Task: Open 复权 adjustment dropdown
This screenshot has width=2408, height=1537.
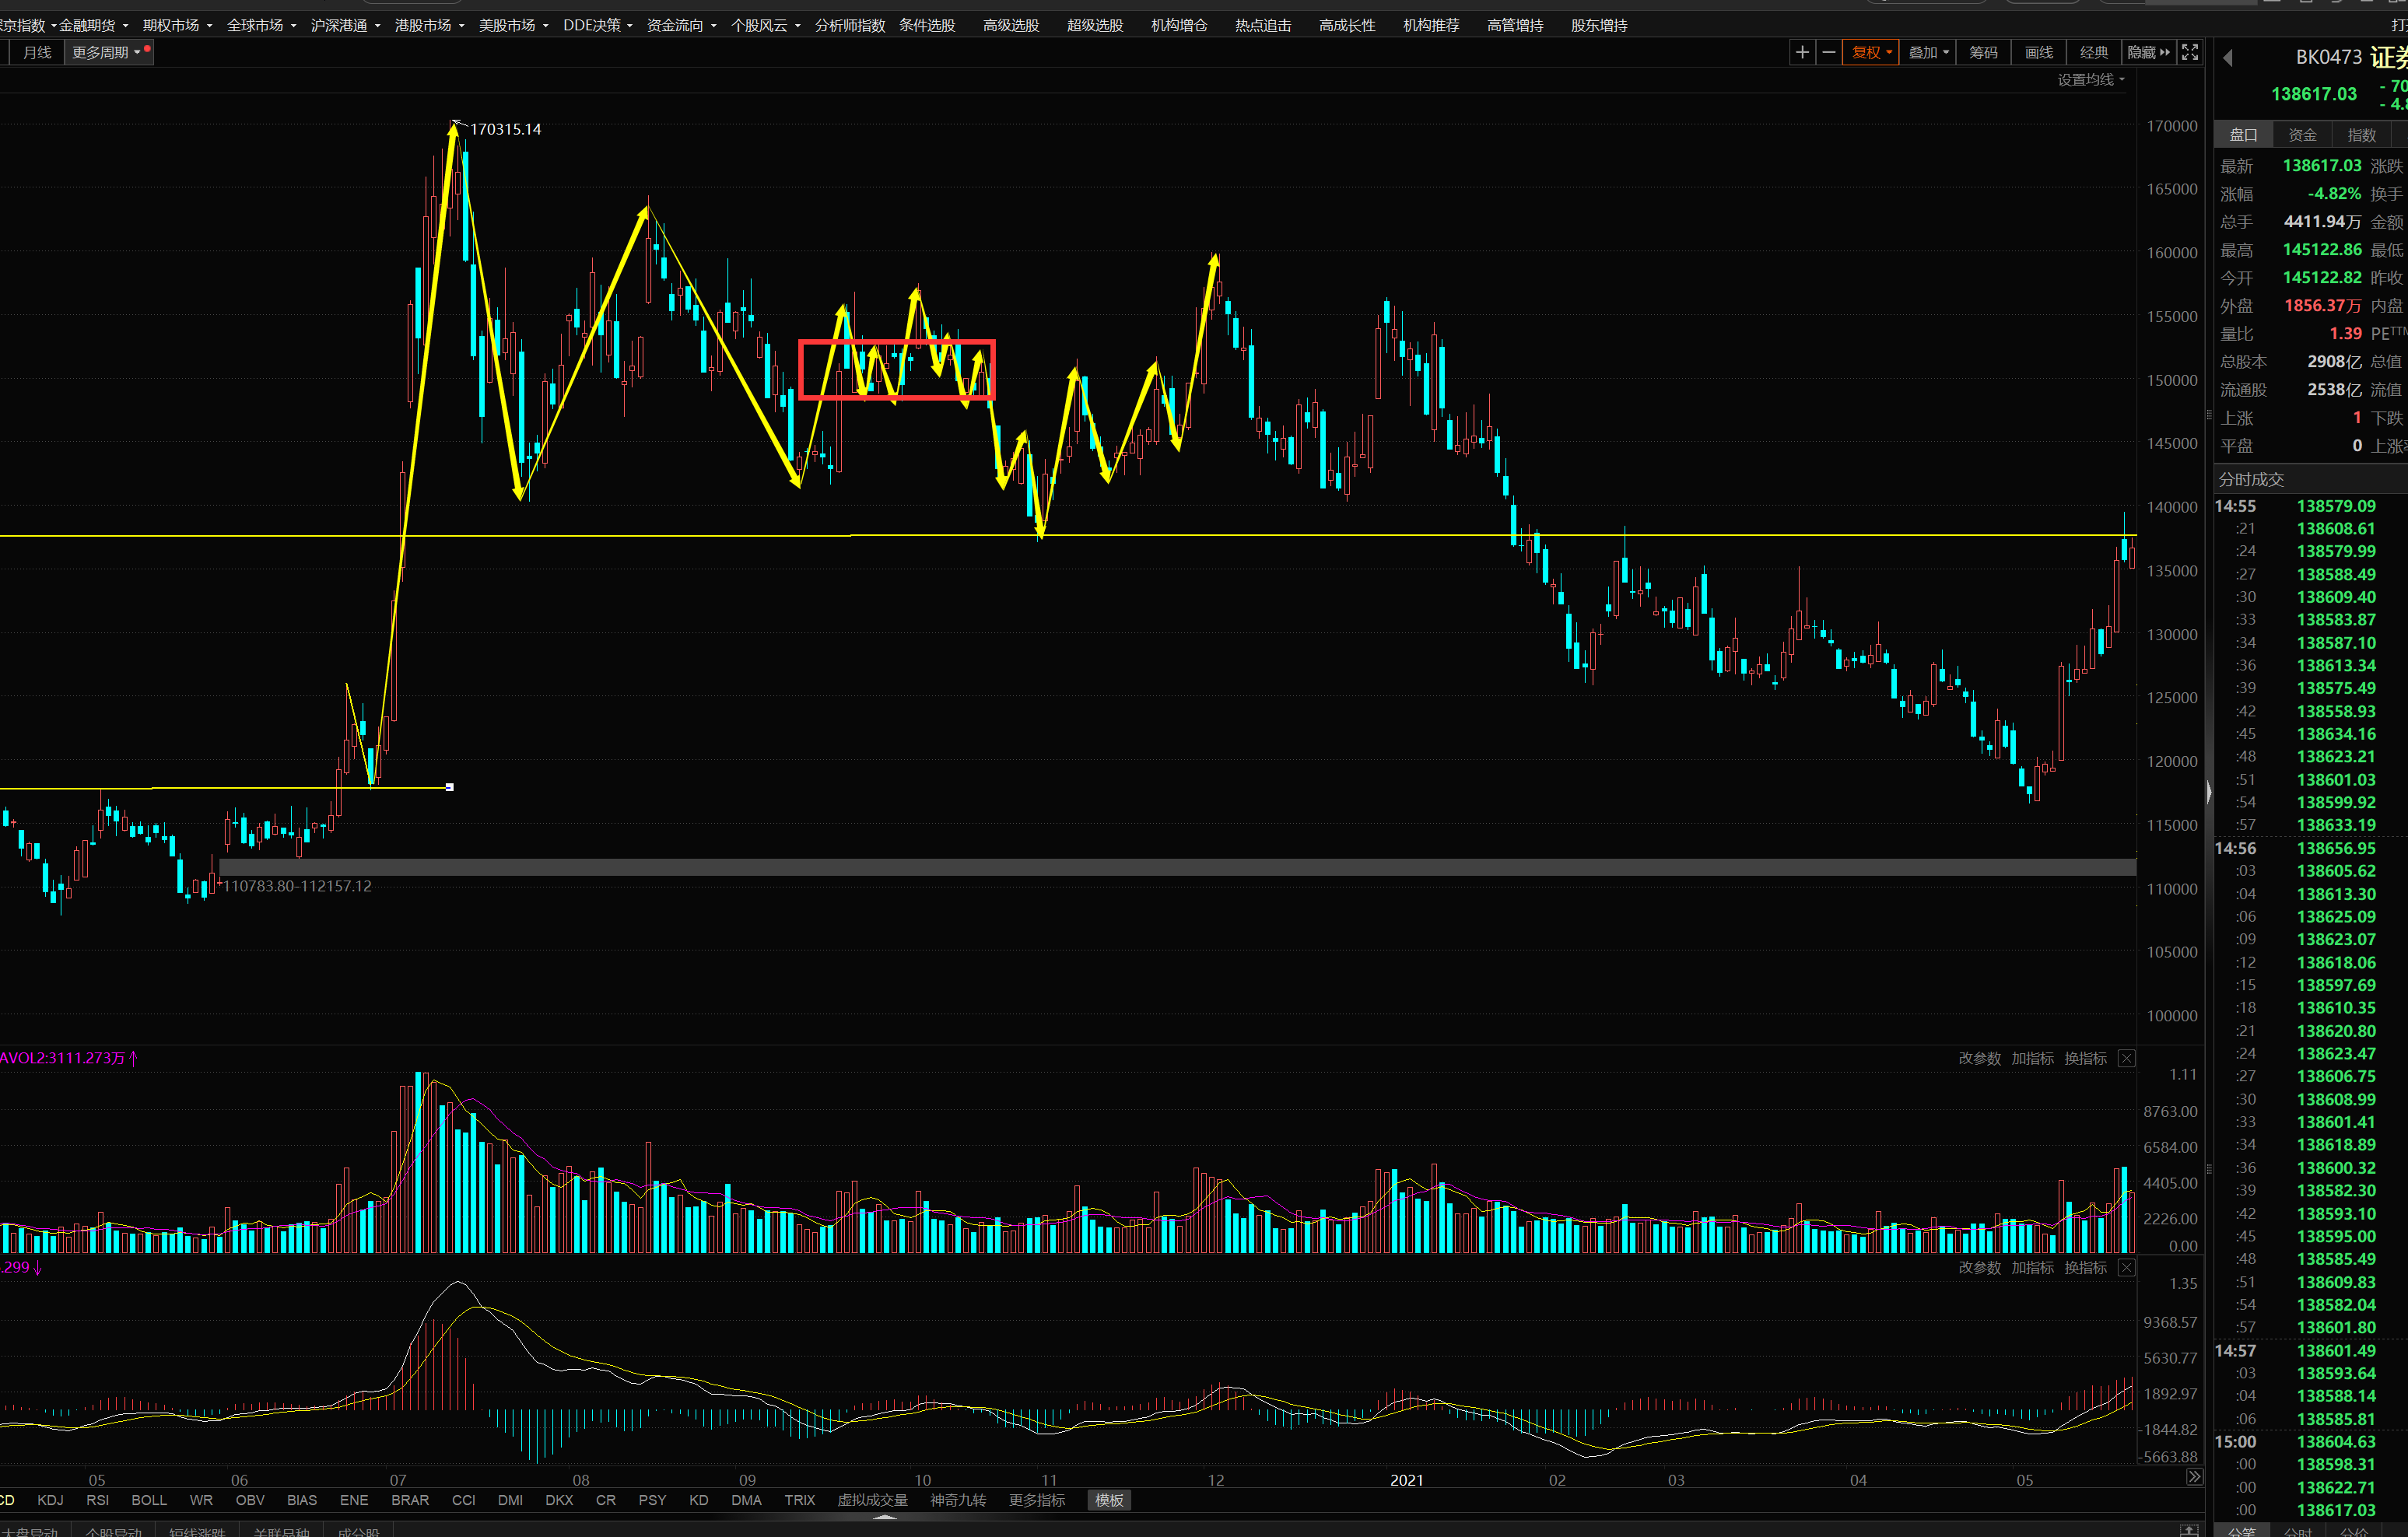Action: (x=1871, y=52)
